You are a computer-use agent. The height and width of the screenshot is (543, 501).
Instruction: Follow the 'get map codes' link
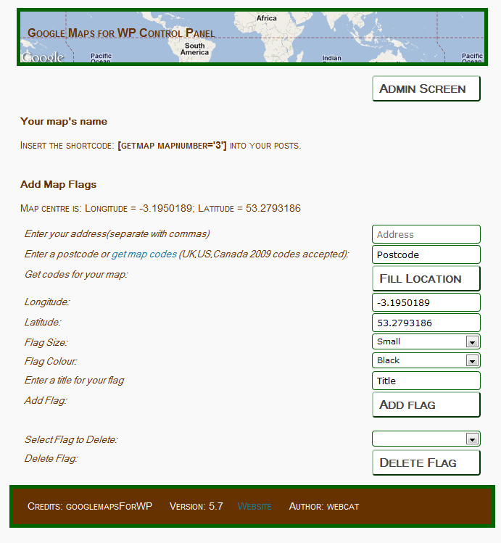point(144,254)
